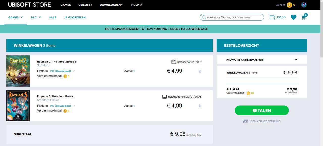Open platform dropdown for Rayman 3
Image resolution: width=323 pixels, height=146 pixels.
pos(63,106)
